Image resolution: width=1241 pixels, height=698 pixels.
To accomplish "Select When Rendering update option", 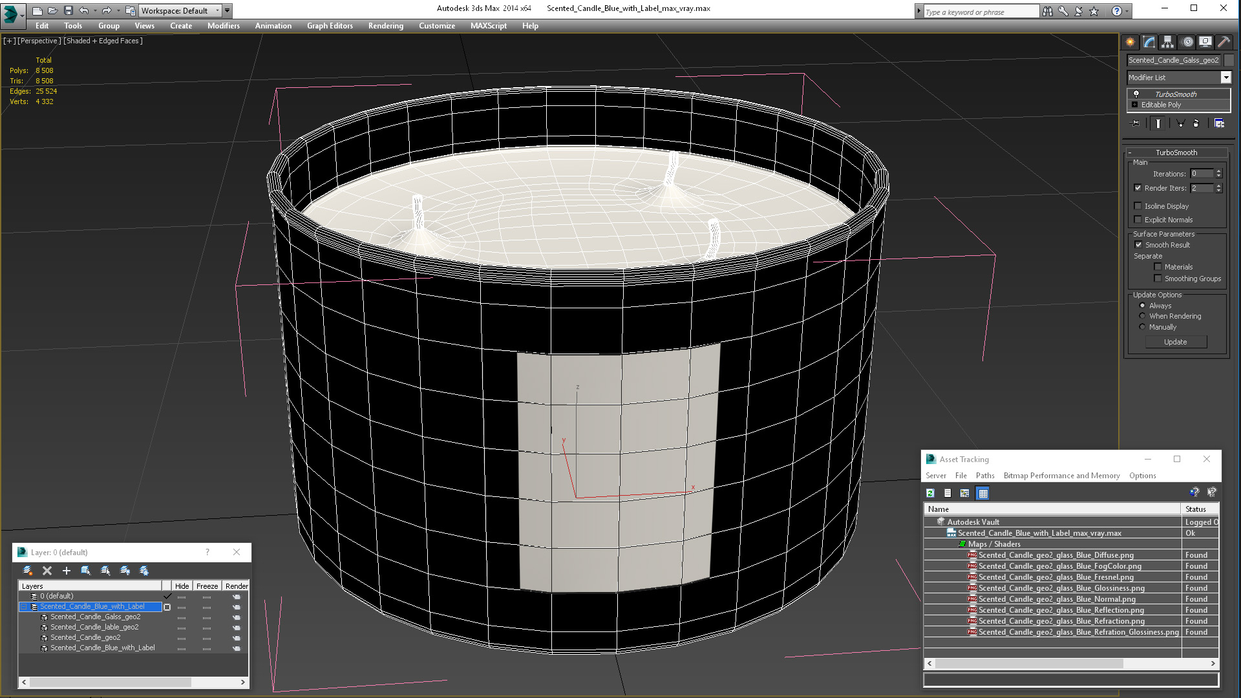I will [1142, 316].
